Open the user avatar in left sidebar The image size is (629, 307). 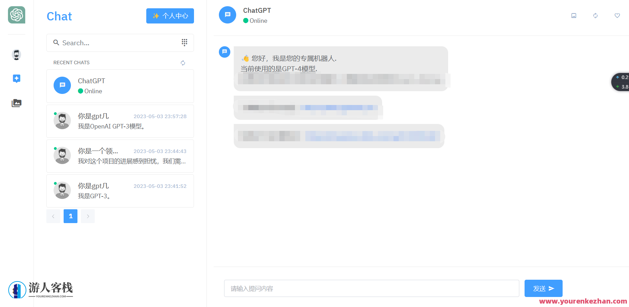click(16, 55)
